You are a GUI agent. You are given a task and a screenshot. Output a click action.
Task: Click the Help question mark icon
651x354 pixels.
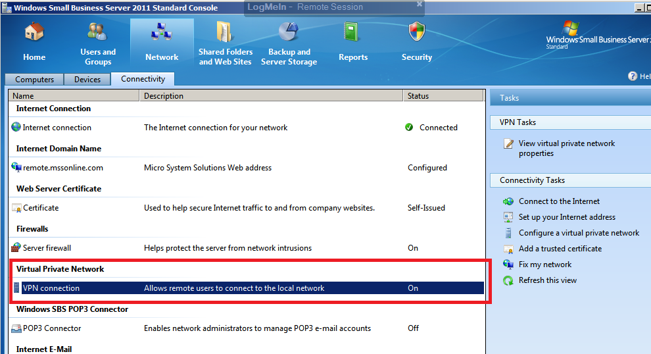[633, 76]
